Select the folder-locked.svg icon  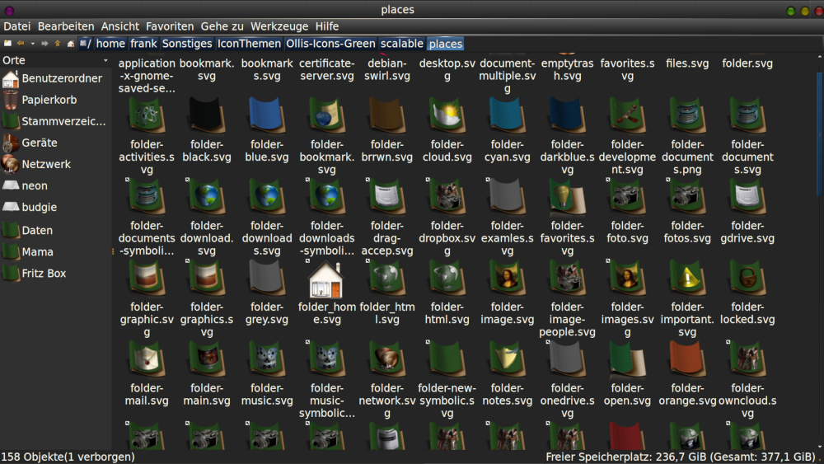point(747,279)
